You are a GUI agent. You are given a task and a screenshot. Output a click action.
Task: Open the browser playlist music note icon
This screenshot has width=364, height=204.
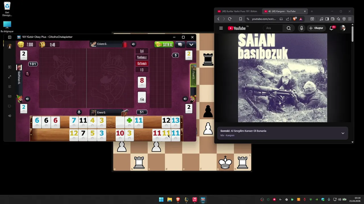point(321,19)
